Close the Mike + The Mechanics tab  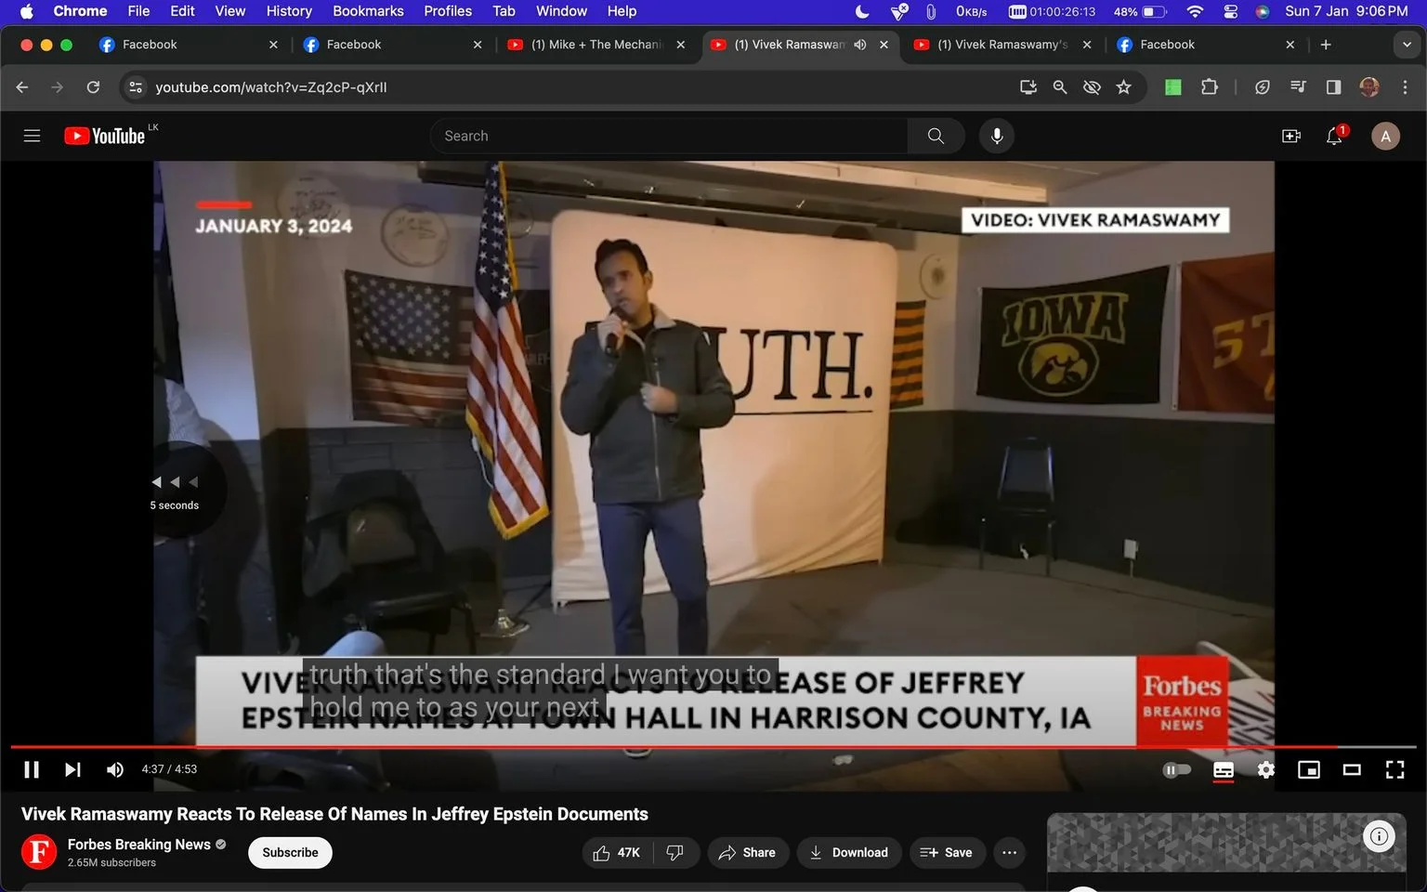pos(681,45)
